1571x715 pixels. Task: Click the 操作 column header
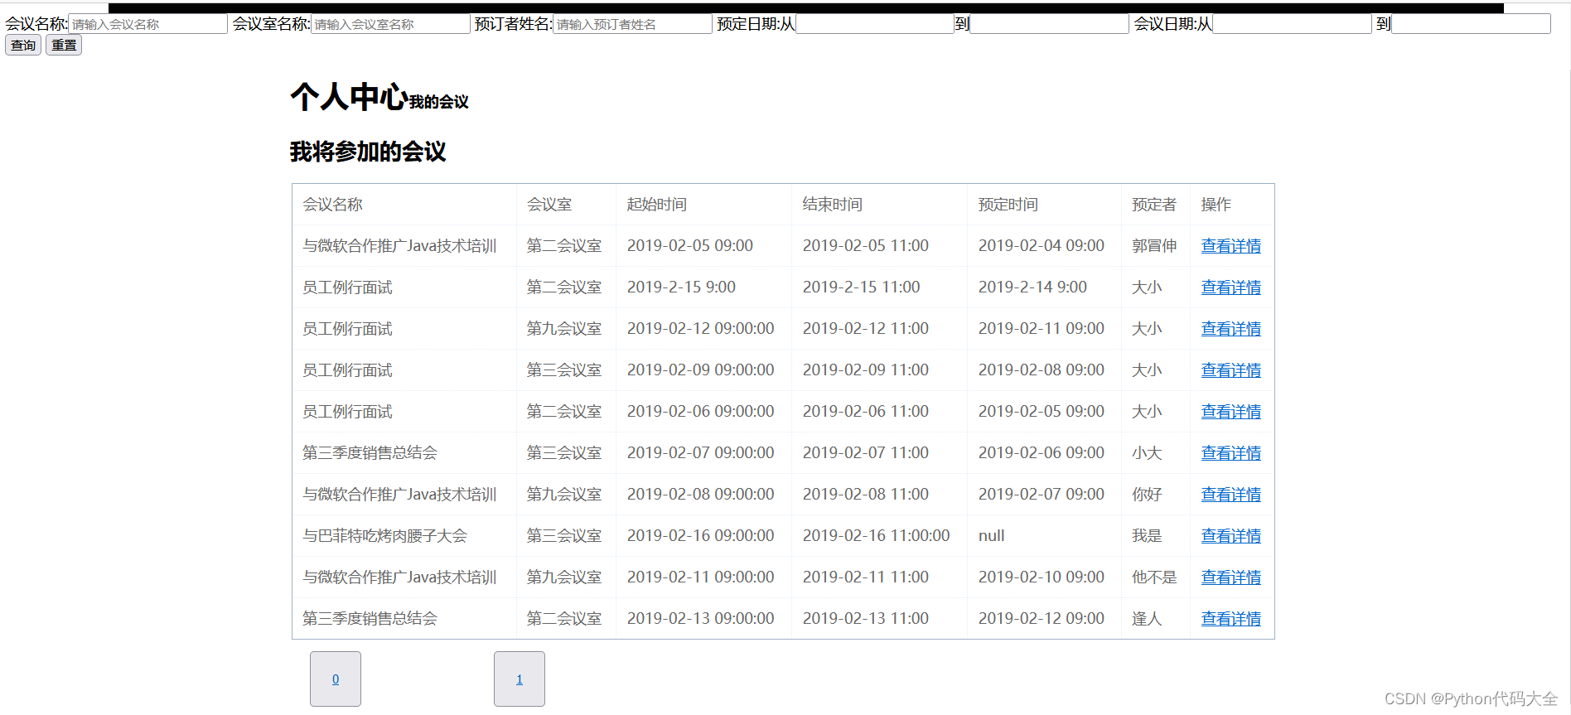[1216, 205]
